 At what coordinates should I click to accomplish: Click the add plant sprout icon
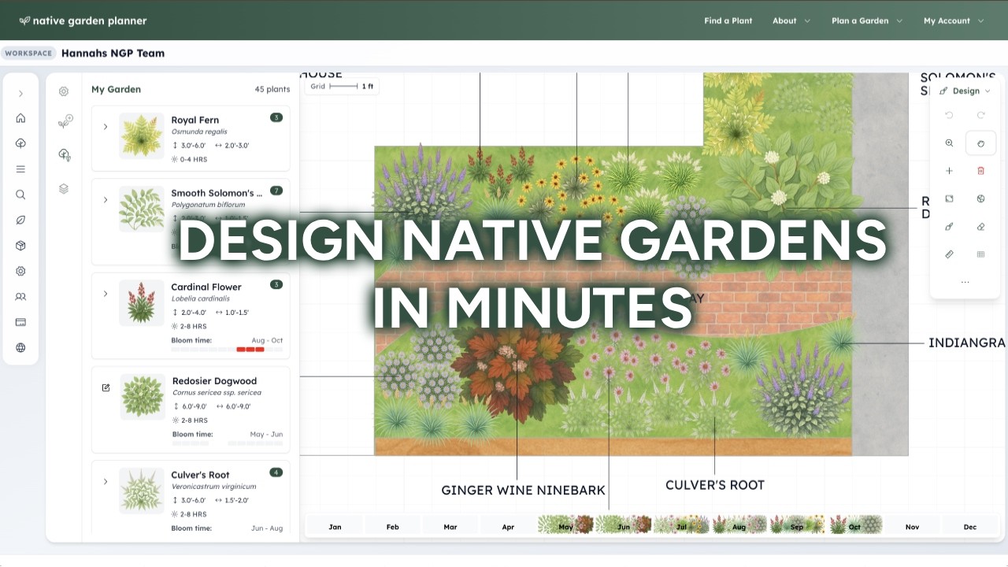65,122
